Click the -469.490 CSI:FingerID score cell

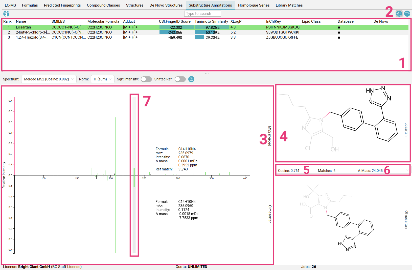pyautogui.click(x=176, y=38)
